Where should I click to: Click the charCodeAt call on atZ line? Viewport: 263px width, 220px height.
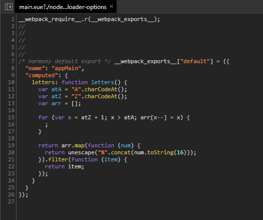[101, 96]
